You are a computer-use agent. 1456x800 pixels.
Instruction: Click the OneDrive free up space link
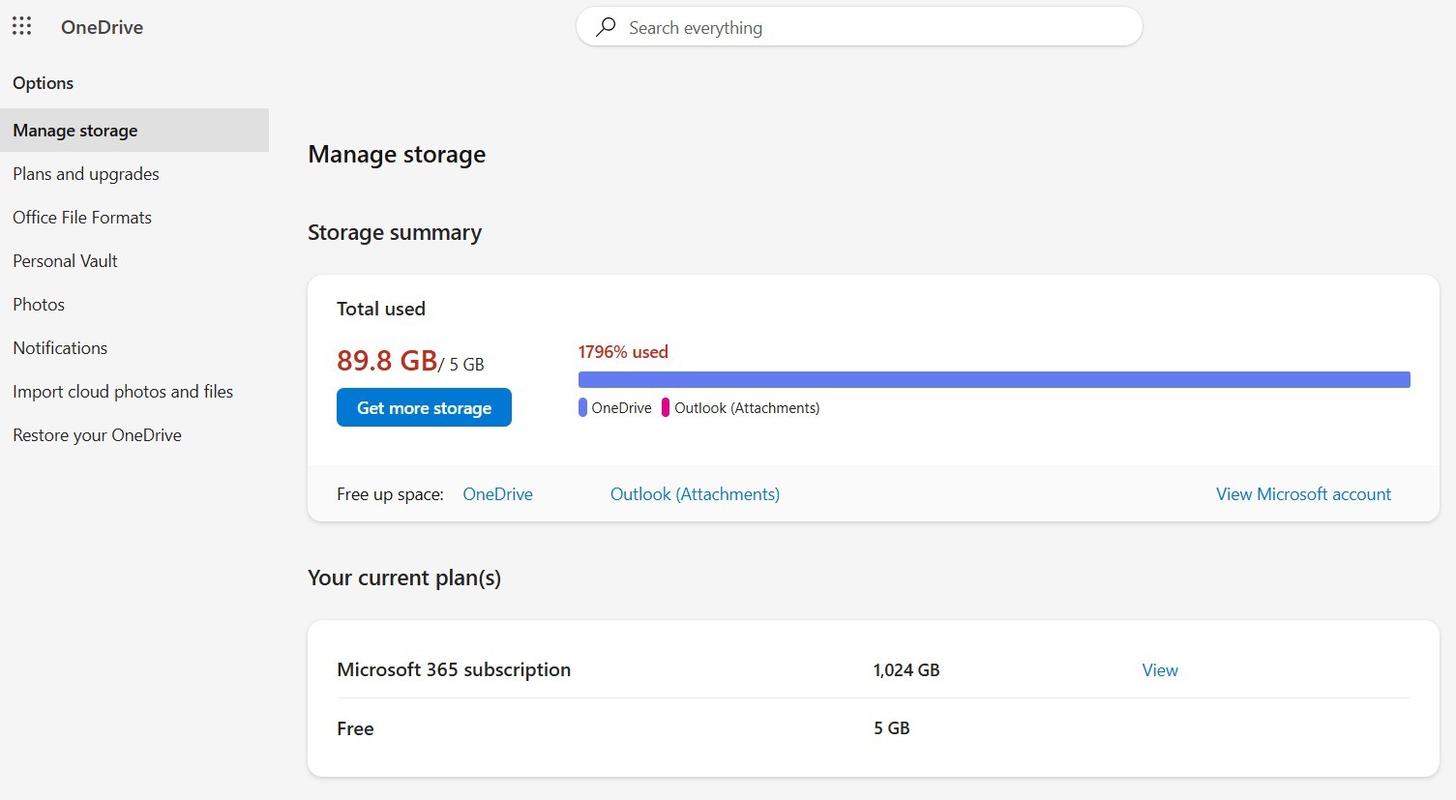point(497,494)
